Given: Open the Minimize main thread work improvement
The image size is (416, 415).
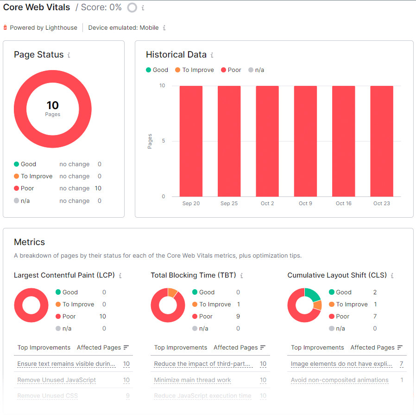Looking at the screenshot, I should (192, 380).
